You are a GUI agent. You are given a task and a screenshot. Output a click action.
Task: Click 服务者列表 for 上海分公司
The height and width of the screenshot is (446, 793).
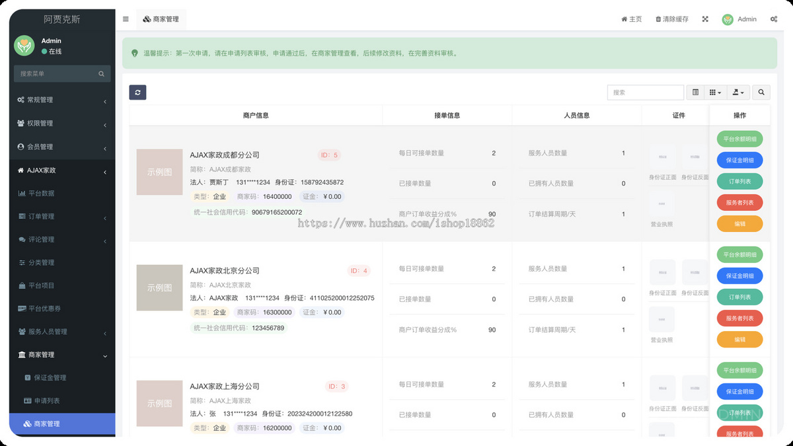click(739, 433)
